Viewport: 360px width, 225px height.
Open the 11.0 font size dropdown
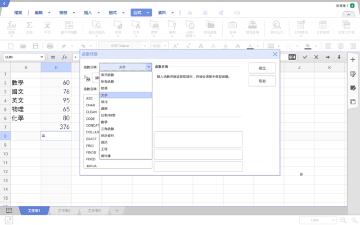(165, 46)
